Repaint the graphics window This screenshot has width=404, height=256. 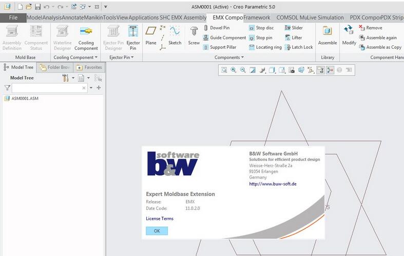click(253, 70)
